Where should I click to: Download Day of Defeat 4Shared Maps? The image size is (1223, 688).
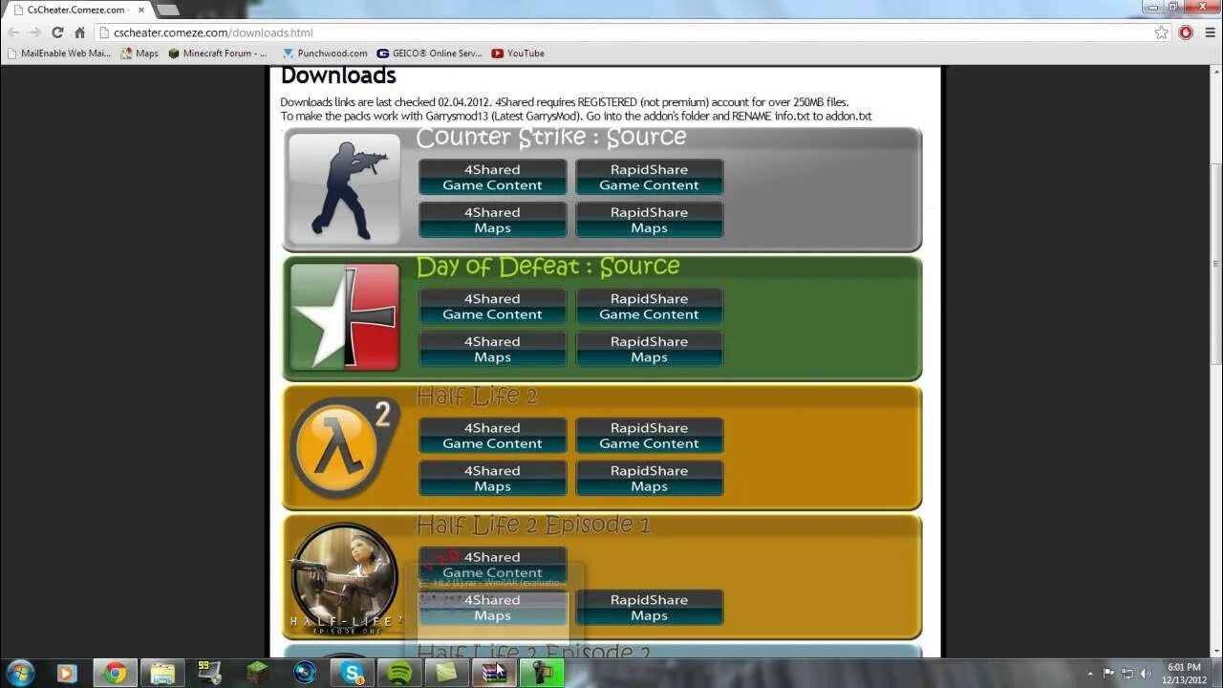pyautogui.click(x=492, y=350)
